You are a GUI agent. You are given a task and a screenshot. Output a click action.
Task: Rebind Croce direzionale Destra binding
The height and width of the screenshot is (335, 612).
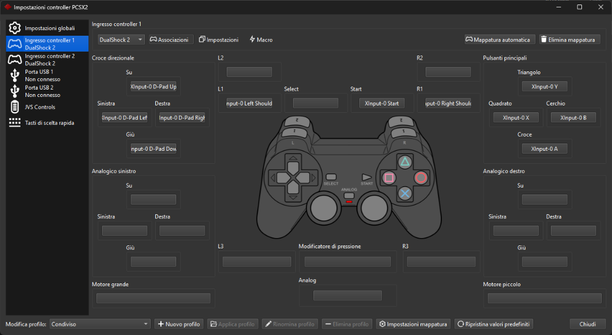pyautogui.click(x=182, y=117)
